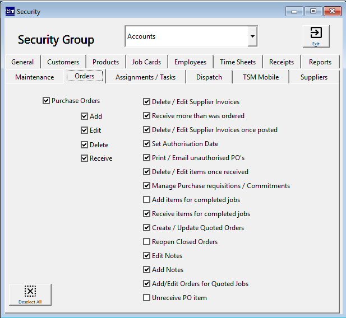The image size is (346, 318).
Task: Maximize the Security window
Action: coord(313,11)
